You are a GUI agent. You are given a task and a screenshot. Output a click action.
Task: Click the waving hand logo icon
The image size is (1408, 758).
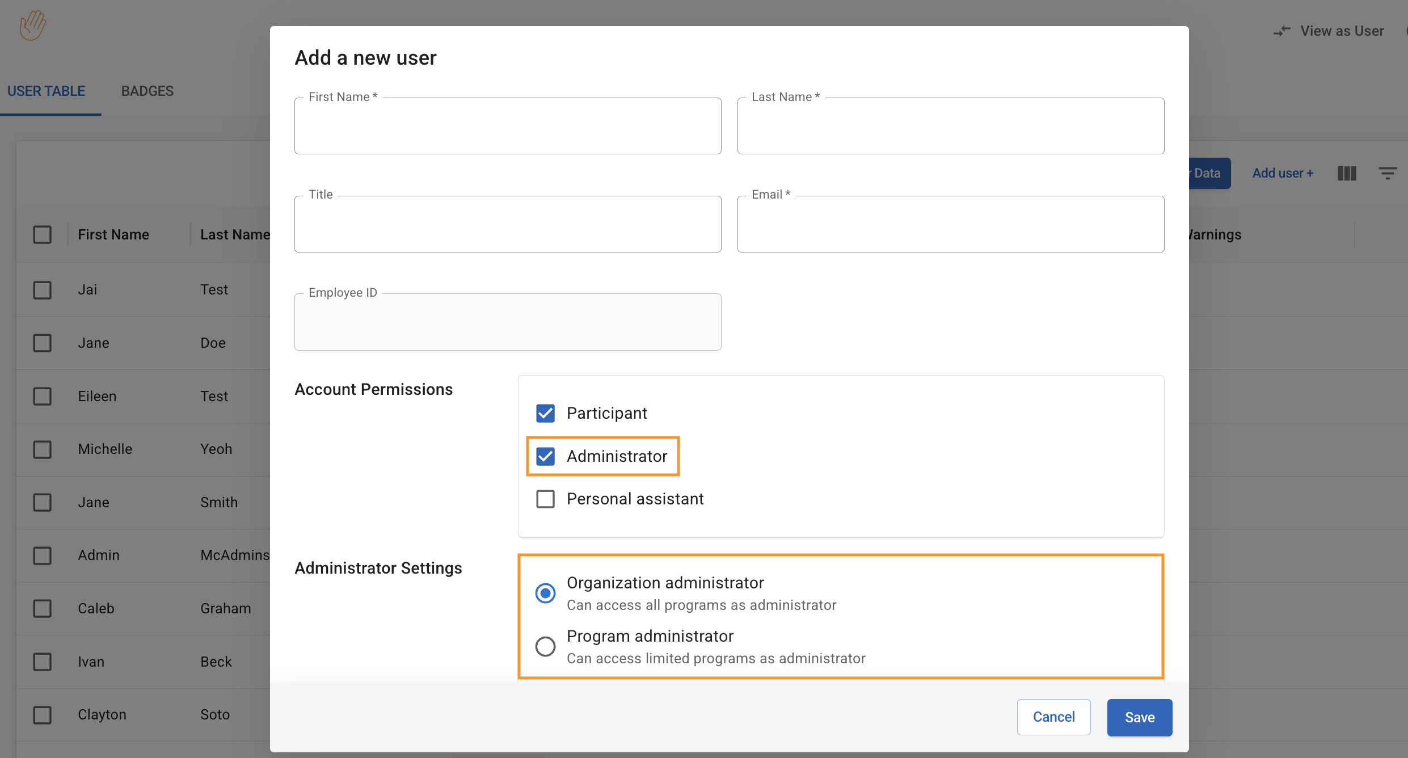[x=33, y=26]
